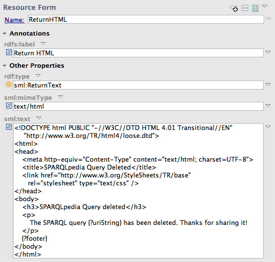This screenshot has width=275, height=262.
Task: Click the sml:ReturnText value field
Action: [x=138, y=85]
